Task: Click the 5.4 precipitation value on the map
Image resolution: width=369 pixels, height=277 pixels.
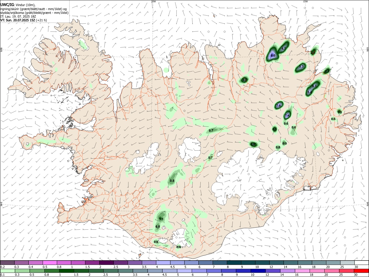Action: (x=310, y=92)
